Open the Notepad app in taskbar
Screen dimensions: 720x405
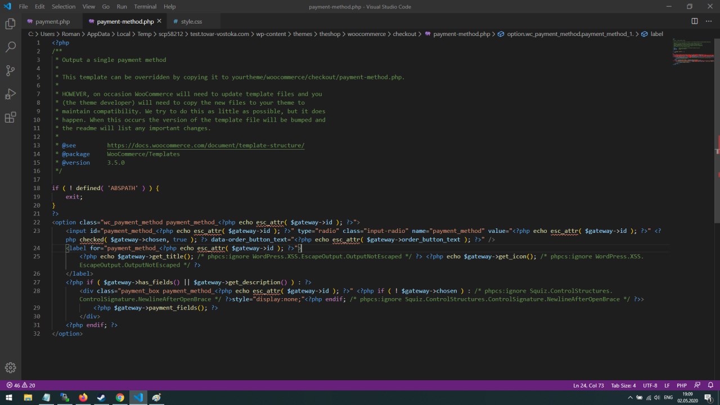tap(46, 397)
